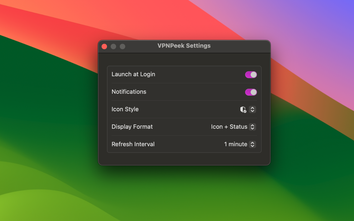
Task: Click the shield checkmark icon for Icon Style
Action: click(243, 109)
